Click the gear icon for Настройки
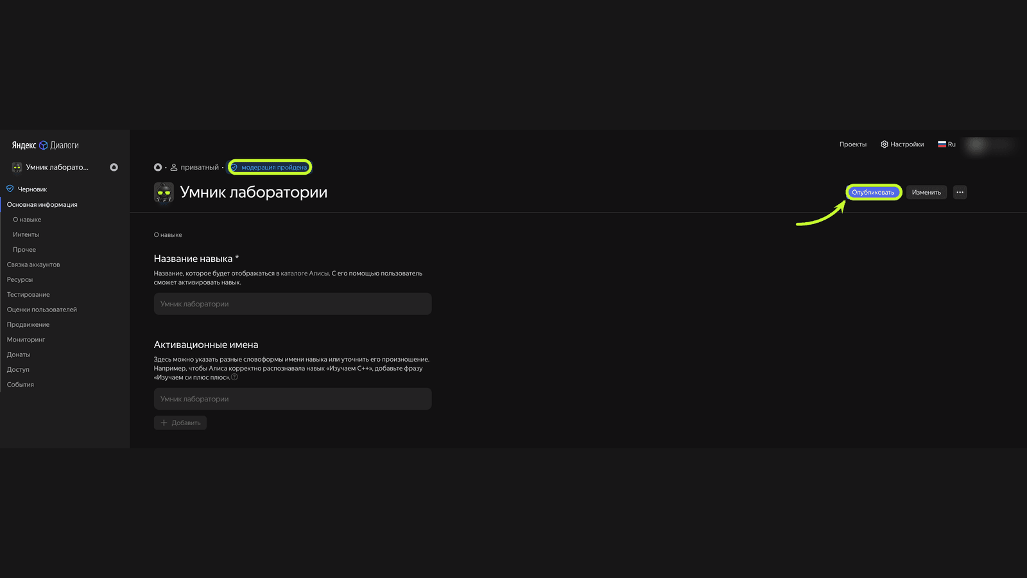Image resolution: width=1027 pixels, height=578 pixels. point(885,144)
